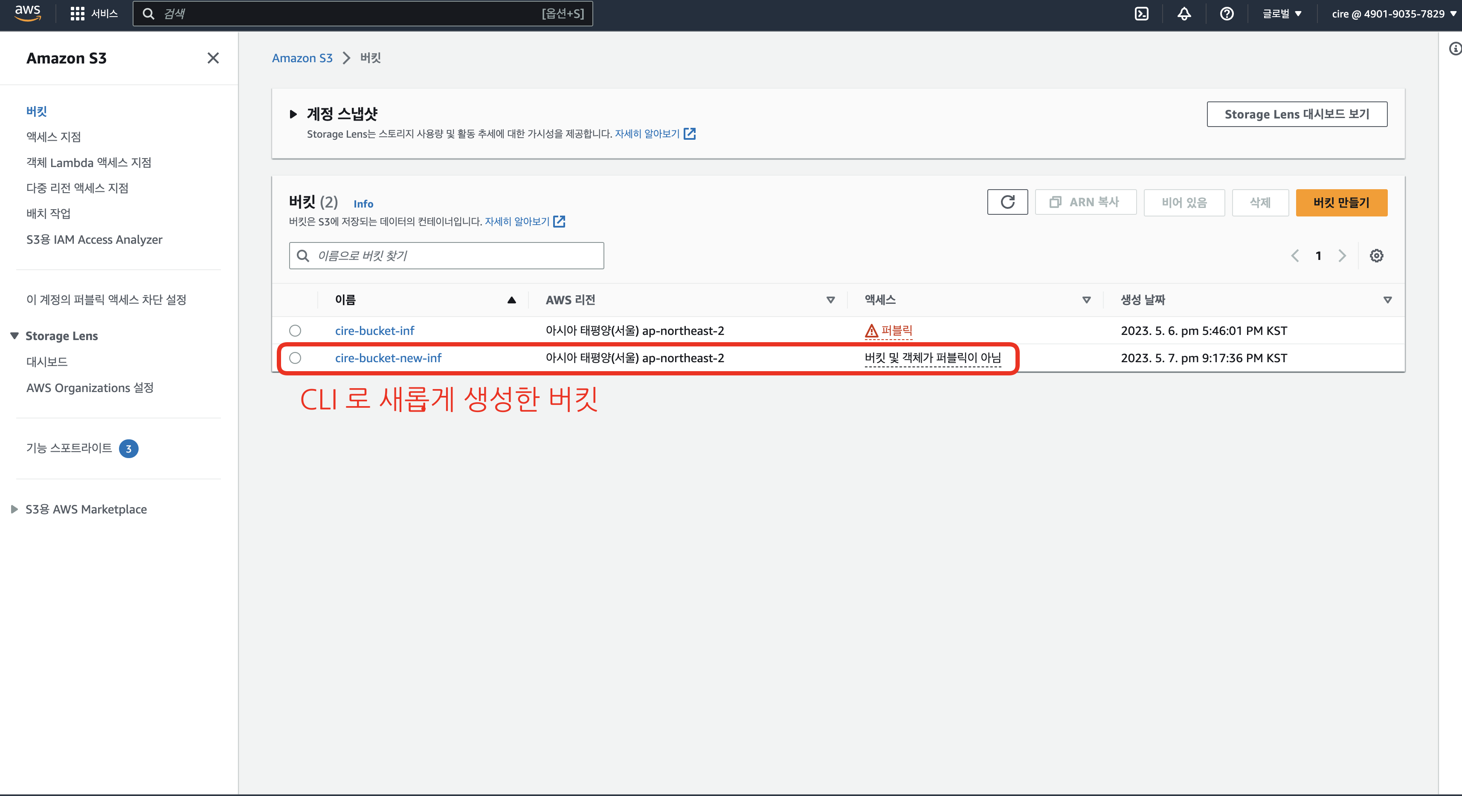Focus the top AWS search field
The image size is (1462, 796).
[363, 14]
